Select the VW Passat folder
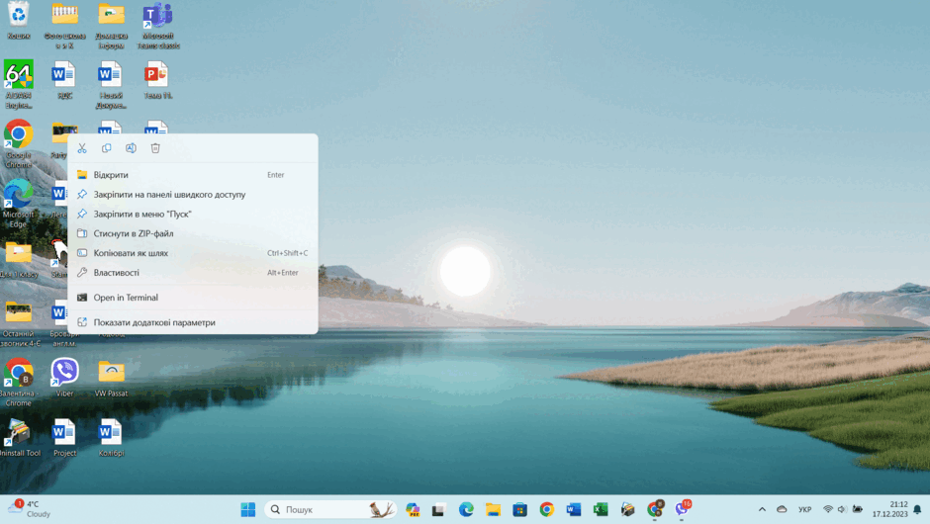 point(112,377)
